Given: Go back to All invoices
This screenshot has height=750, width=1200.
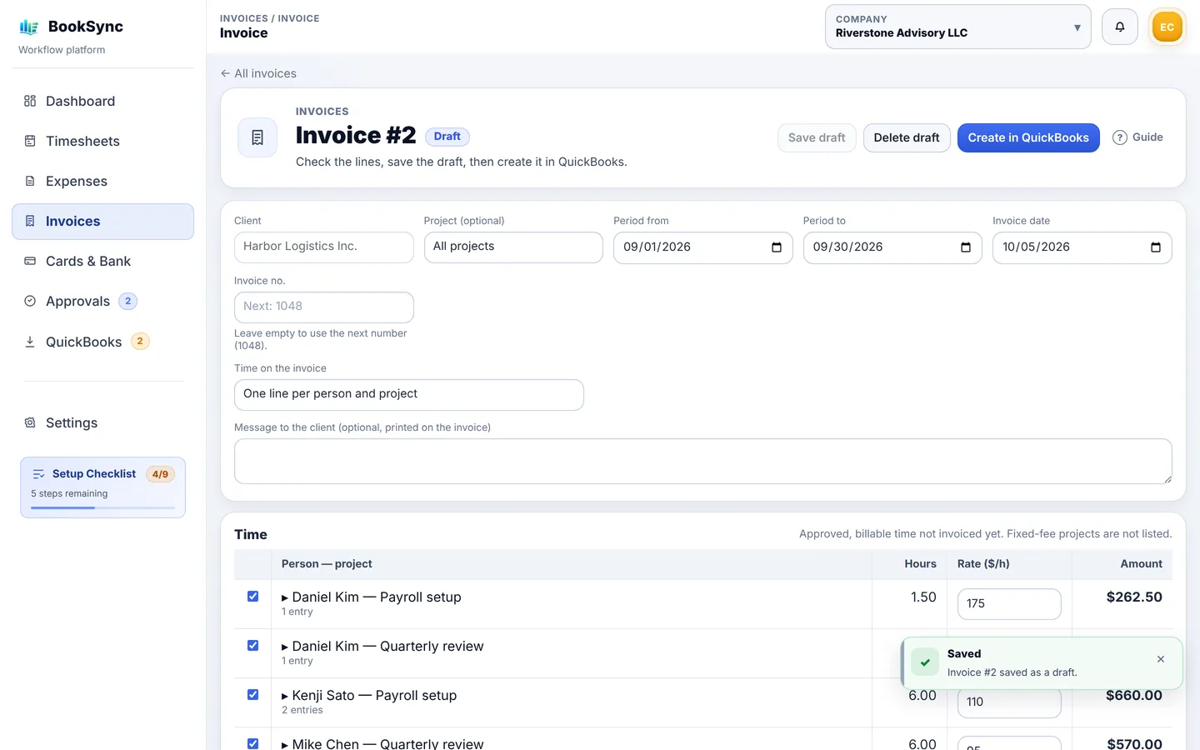Looking at the screenshot, I should (x=258, y=73).
